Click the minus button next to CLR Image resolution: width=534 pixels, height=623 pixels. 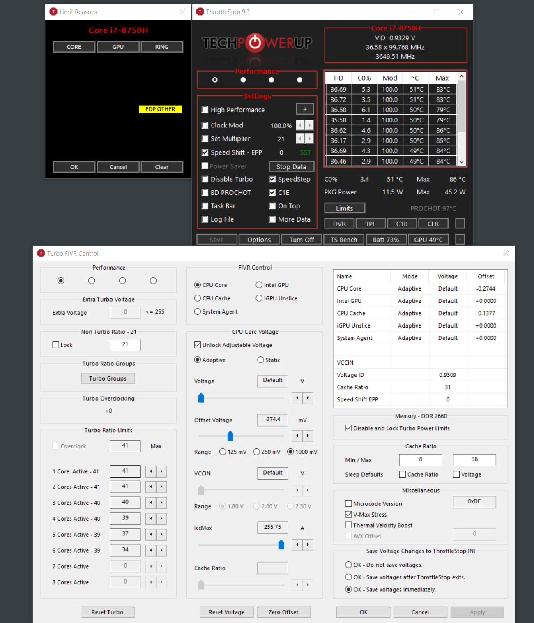(x=460, y=224)
